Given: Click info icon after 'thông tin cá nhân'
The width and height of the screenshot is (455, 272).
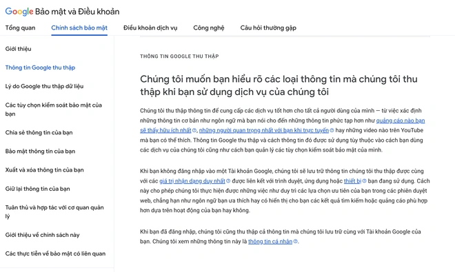Looking at the screenshot, I should pos(295,241).
